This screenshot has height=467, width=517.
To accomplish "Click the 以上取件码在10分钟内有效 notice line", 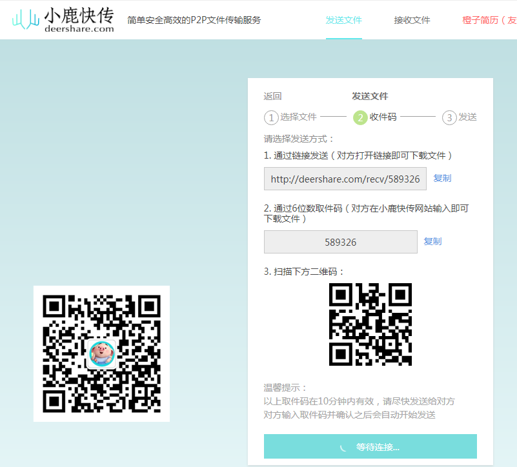I will (359, 401).
